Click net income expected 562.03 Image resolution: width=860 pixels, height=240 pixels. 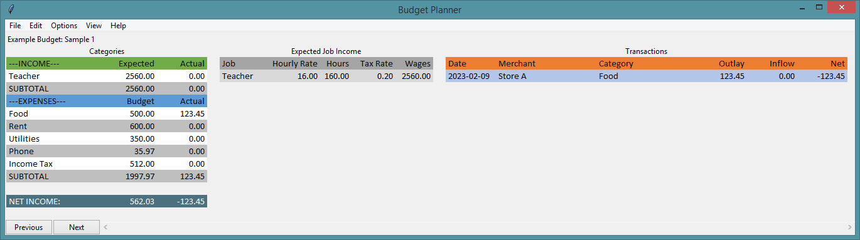(142, 201)
